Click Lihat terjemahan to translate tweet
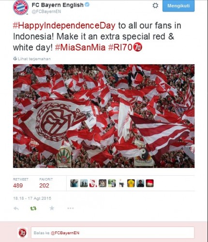 (34, 59)
